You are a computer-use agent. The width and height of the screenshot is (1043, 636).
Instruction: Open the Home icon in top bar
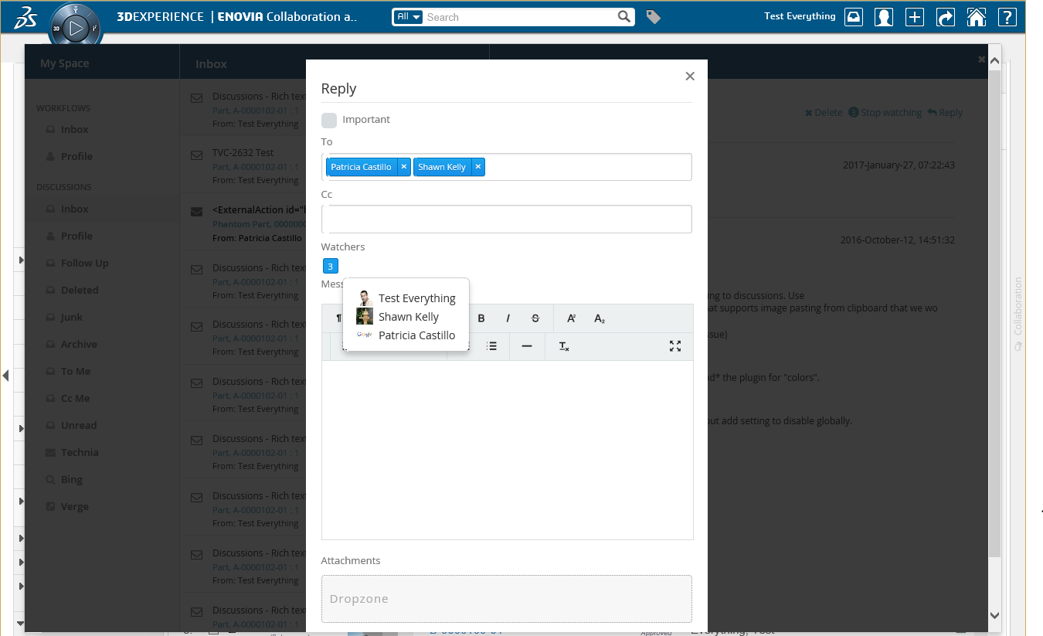click(977, 17)
